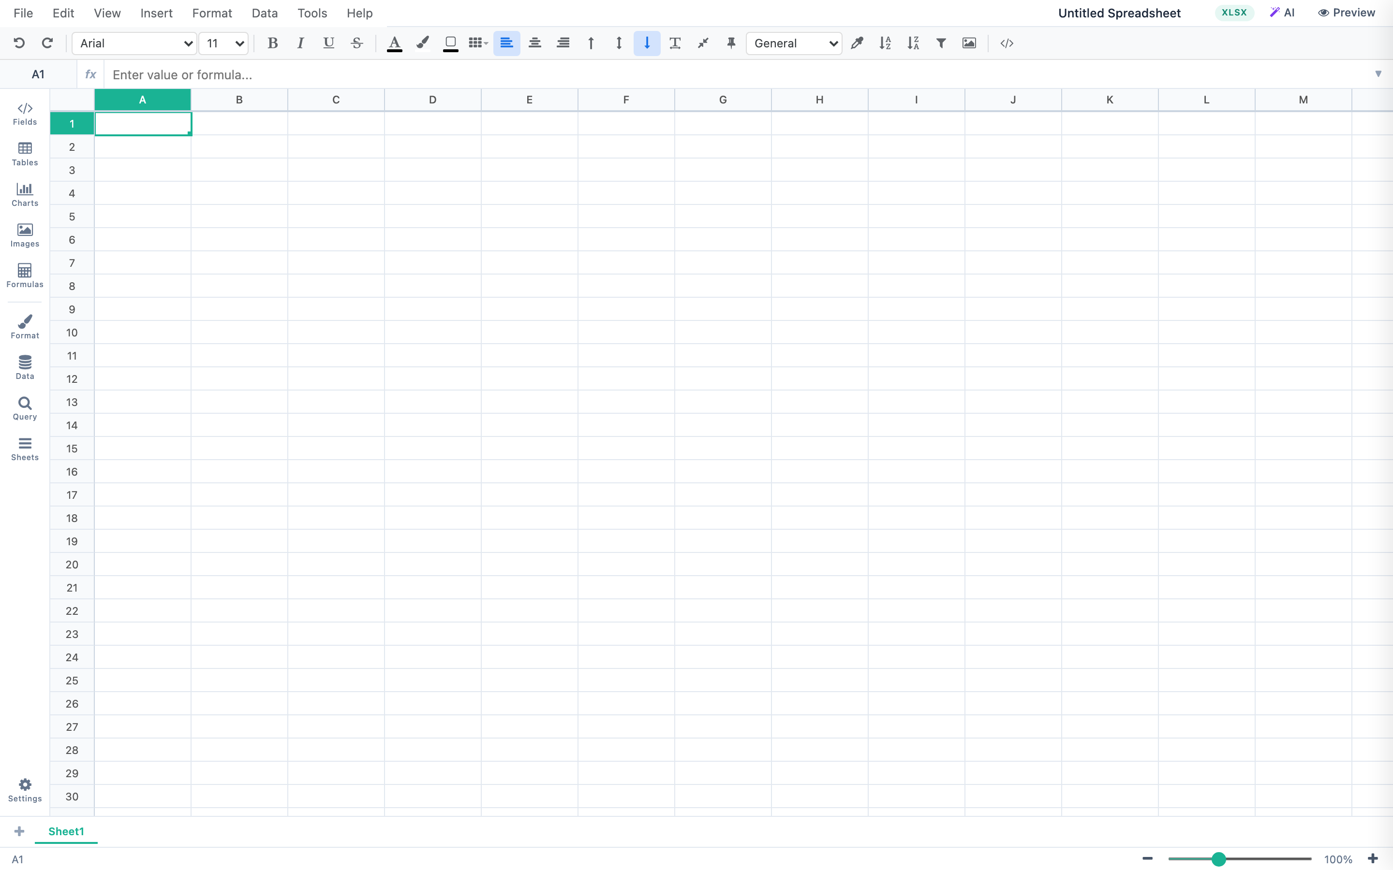Viewport: 1393px width, 870px height.
Task: Insert an image from the toolbar
Action: (969, 43)
